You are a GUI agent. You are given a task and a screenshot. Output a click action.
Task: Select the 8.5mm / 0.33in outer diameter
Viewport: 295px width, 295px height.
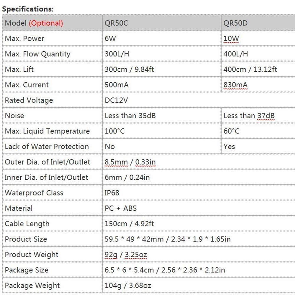point(130,162)
